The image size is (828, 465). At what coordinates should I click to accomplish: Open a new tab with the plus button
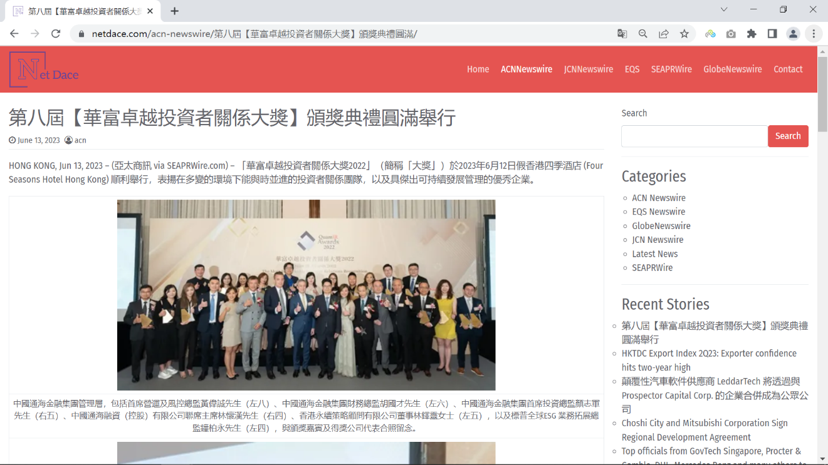click(175, 11)
